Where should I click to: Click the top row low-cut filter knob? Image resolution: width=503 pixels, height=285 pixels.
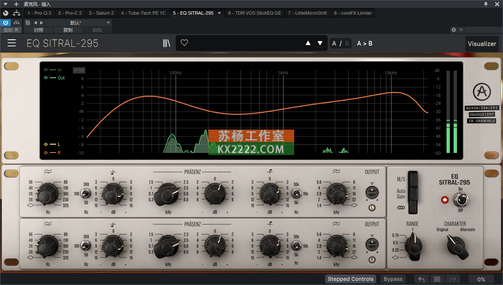[48, 194]
